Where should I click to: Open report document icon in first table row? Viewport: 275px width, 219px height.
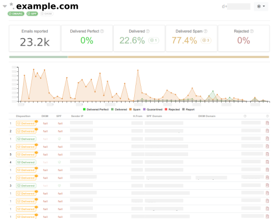[x=267, y=123]
